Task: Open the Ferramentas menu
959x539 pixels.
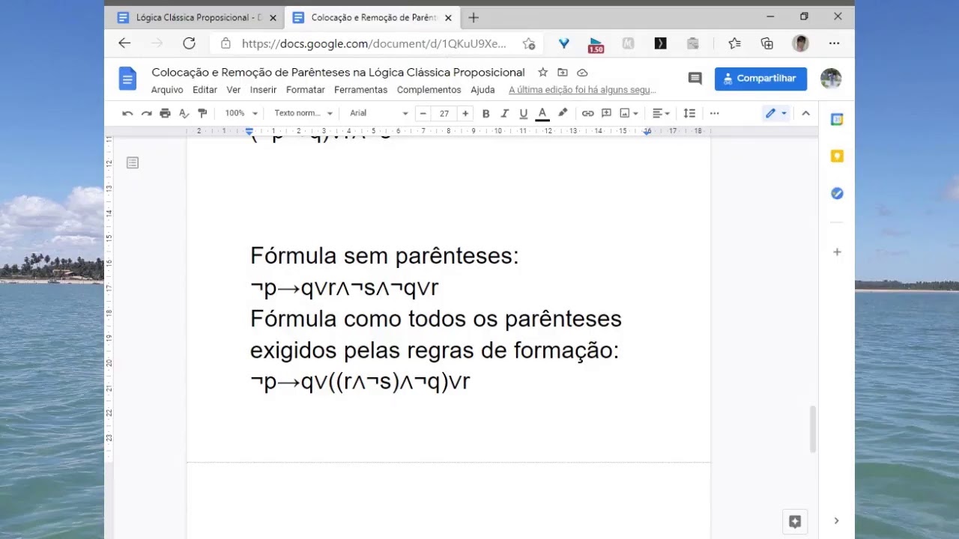Action: point(360,90)
